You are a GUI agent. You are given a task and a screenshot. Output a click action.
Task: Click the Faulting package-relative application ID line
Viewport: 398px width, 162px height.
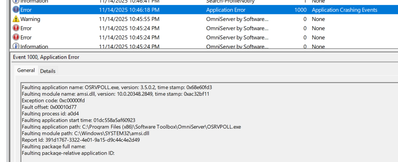(x=68, y=153)
